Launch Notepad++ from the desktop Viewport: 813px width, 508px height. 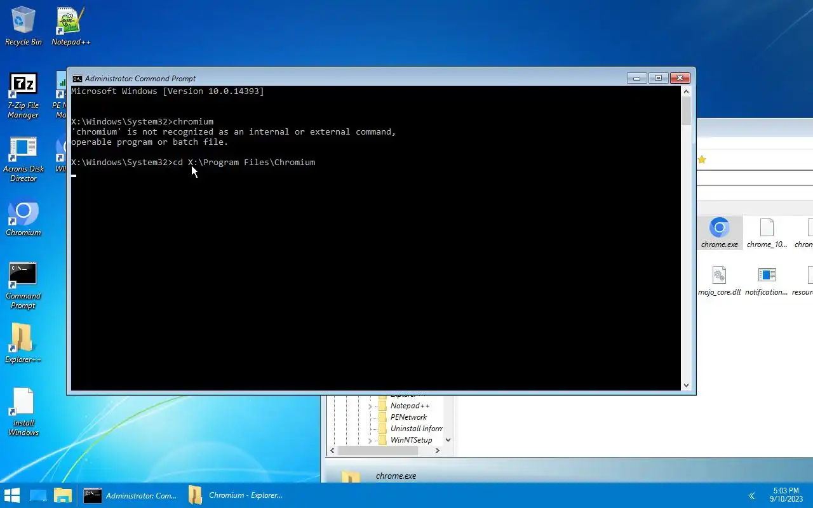tap(71, 26)
